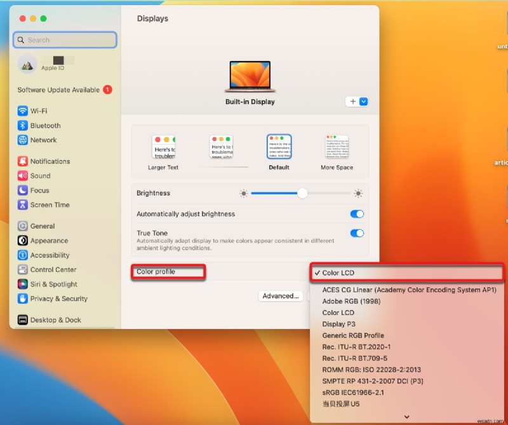The width and height of the screenshot is (508, 425).
Task: Click the Displays title text
Action: pyautogui.click(x=152, y=18)
